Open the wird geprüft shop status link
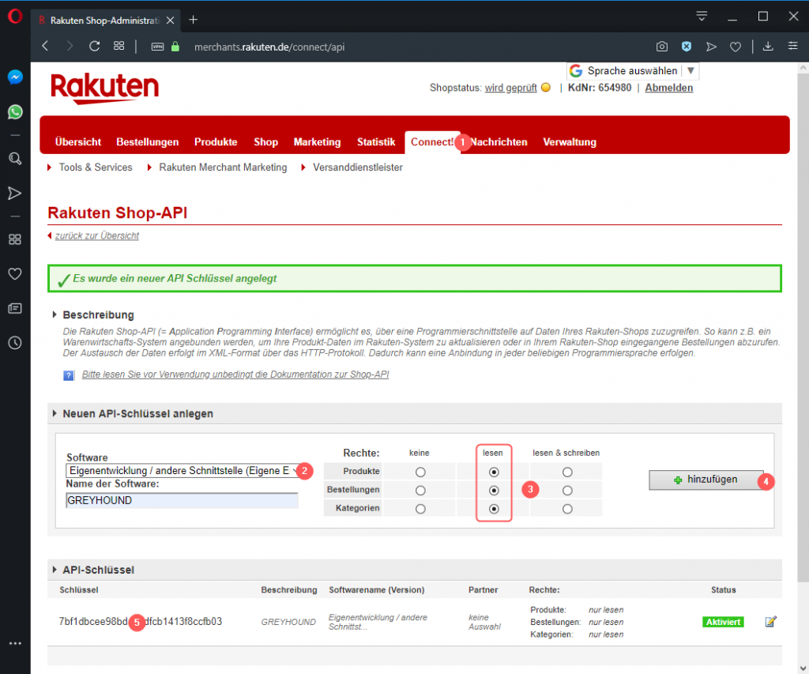This screenshot has width=809, height=674. click(511, 88)
